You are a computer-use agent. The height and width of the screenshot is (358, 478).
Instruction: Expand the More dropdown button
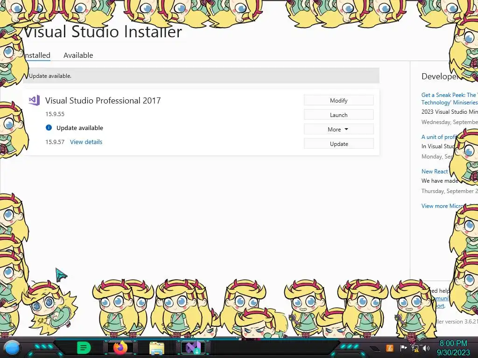tap(339, 130)
